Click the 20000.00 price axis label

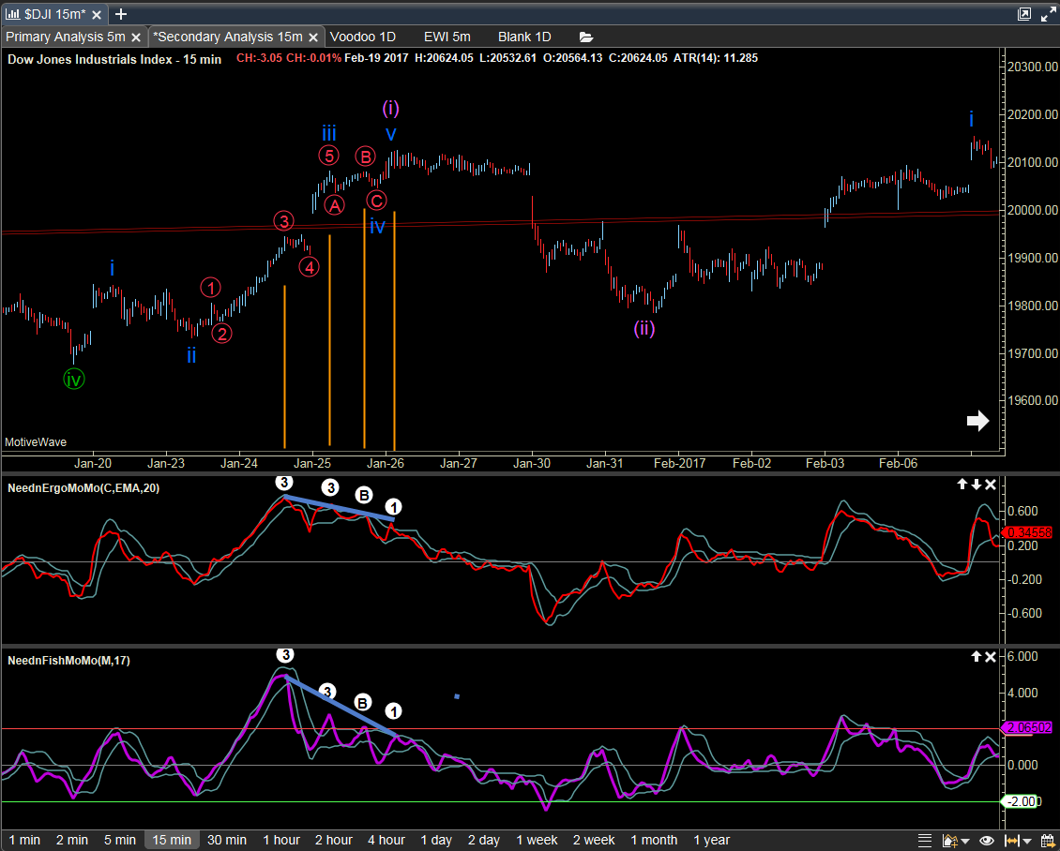1032,210
